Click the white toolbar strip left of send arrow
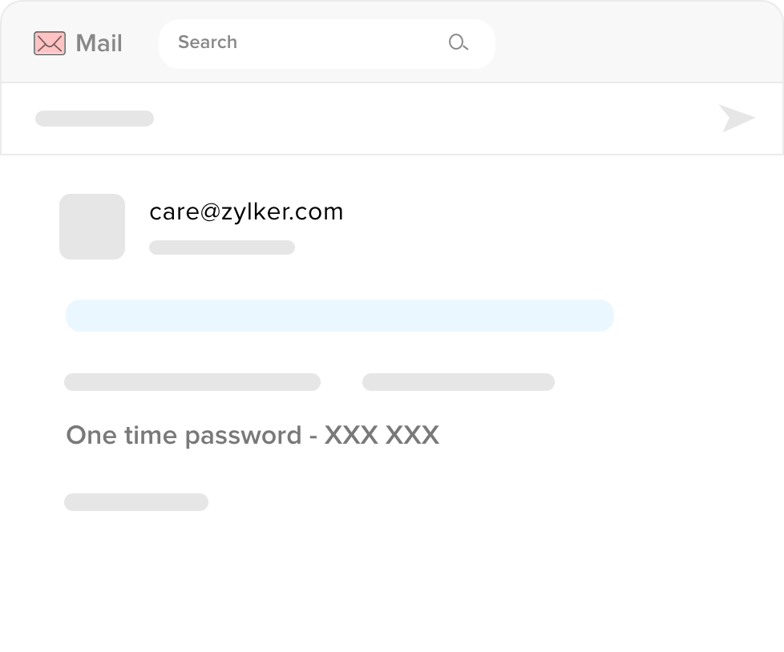 pyautogui.click(x=433, y=119)
